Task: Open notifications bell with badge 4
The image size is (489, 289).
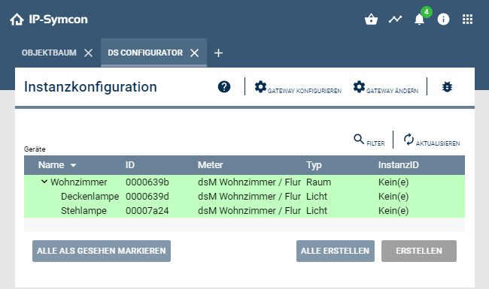Action: pos(420,20)
